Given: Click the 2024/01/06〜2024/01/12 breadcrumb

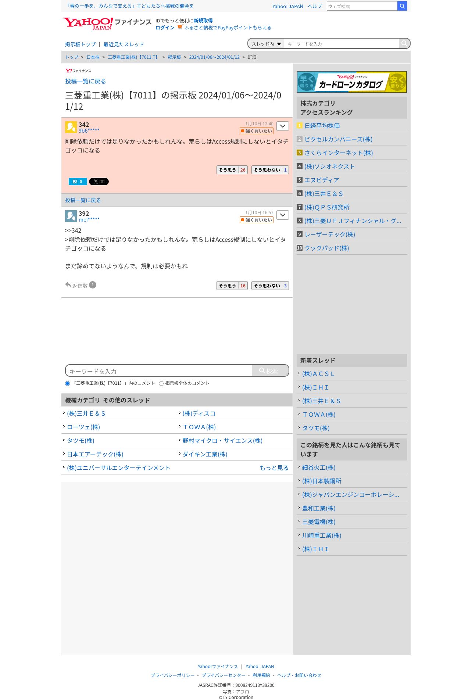Looking at the screenshot, I should coord(214,57).
